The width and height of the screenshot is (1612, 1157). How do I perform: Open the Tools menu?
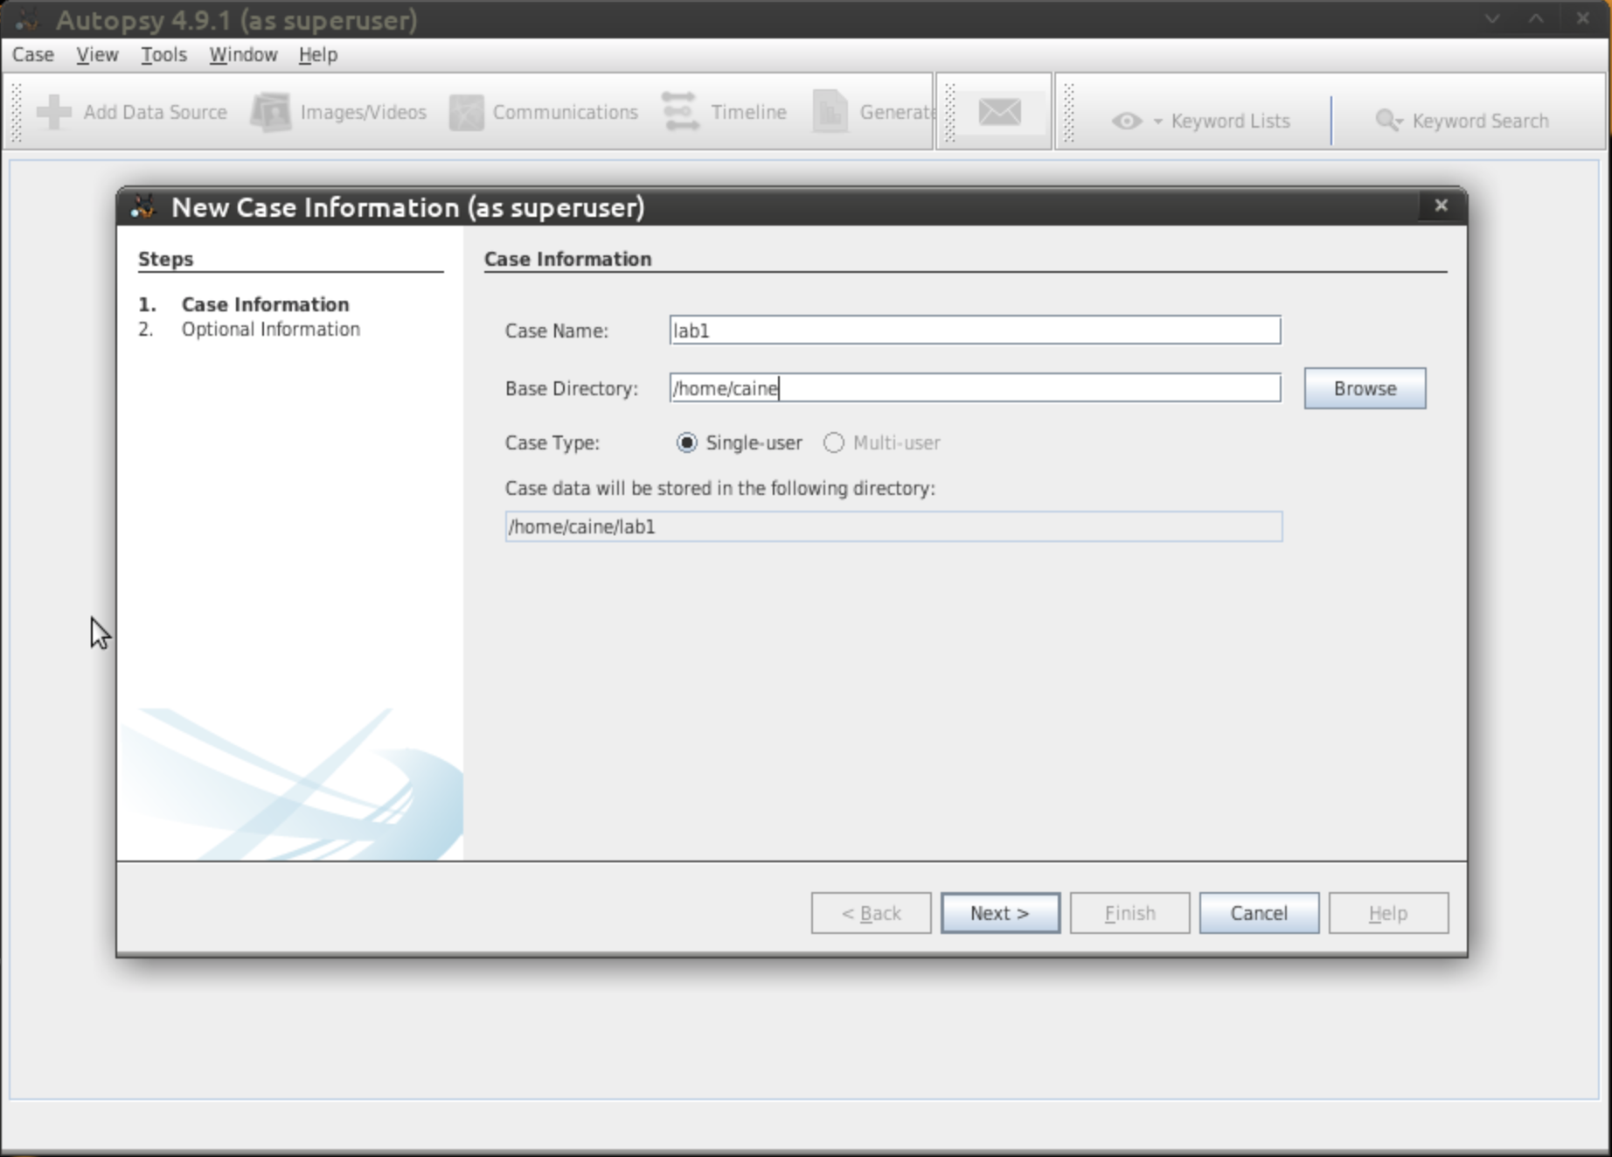(164, 54)
